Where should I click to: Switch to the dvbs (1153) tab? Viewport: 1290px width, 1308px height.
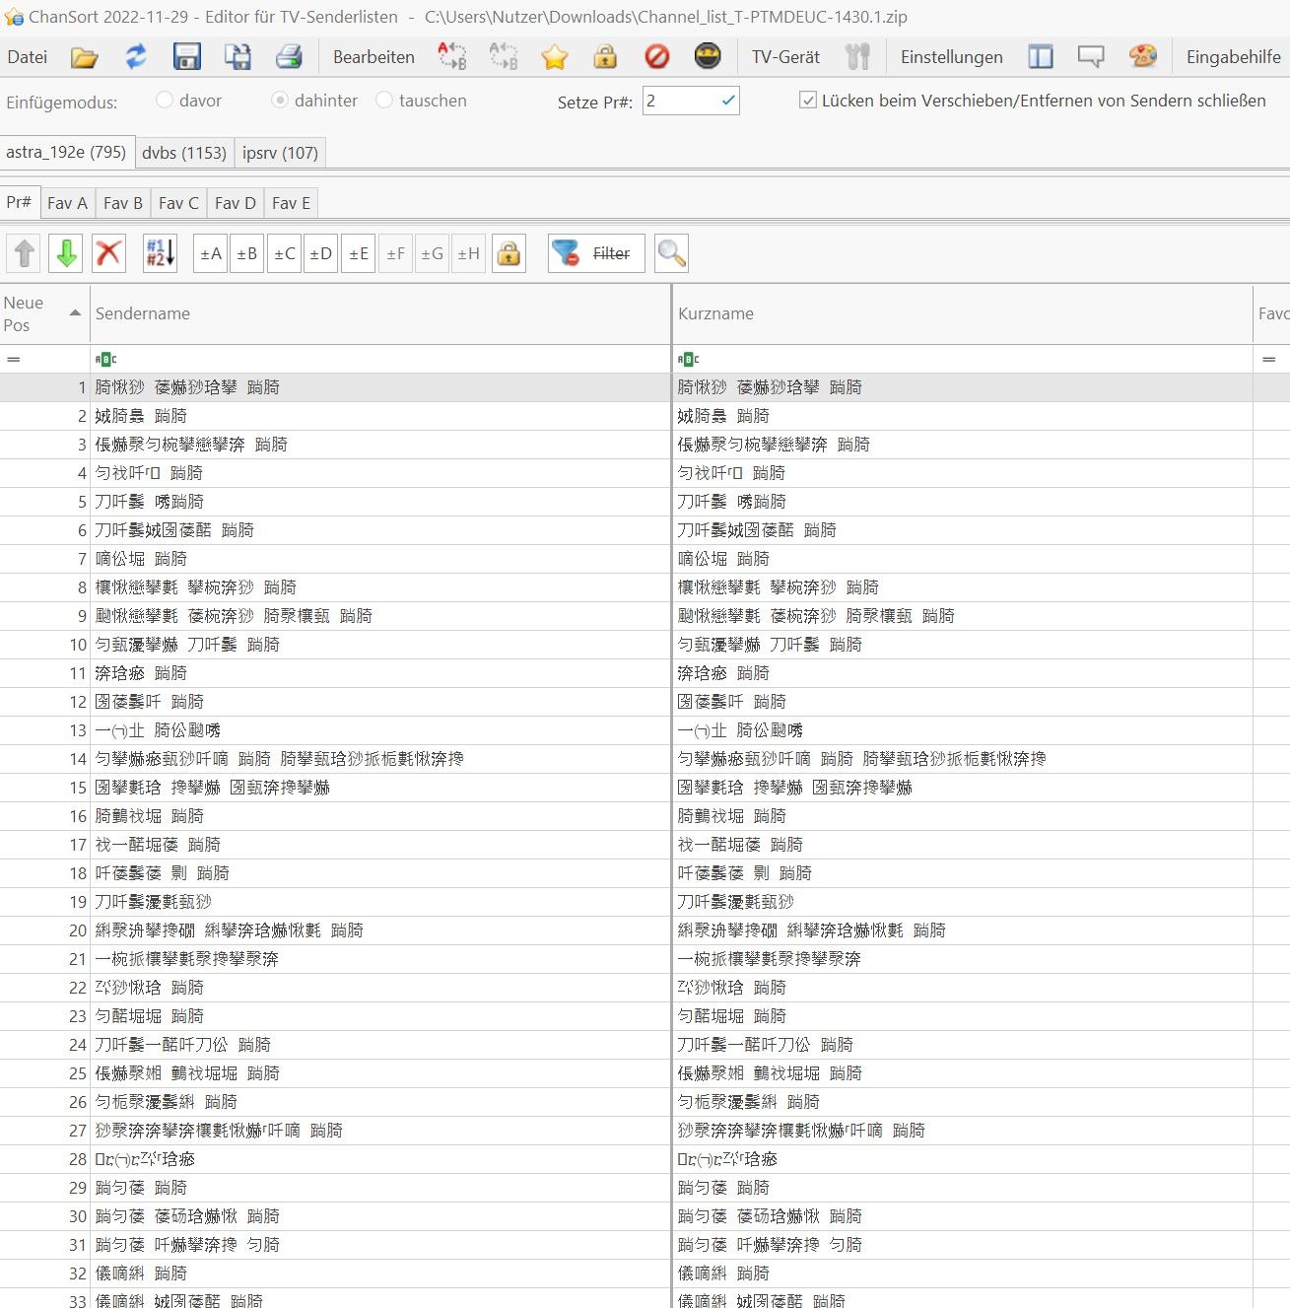pos(184,153)
